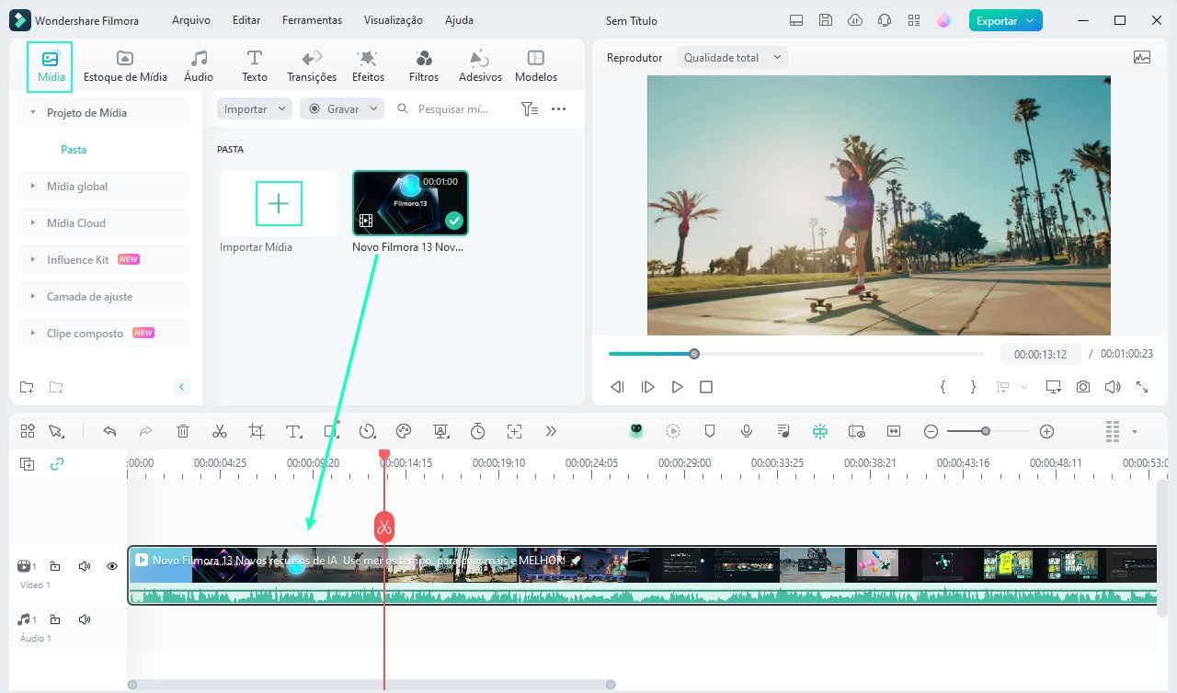Stop preview playback
This screenshot has height=693, width=1177.
706,387
